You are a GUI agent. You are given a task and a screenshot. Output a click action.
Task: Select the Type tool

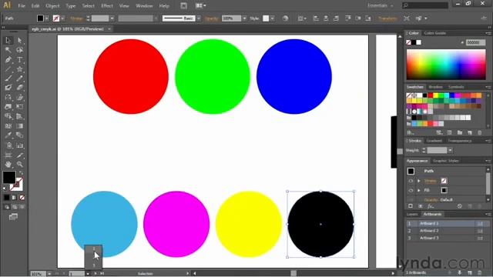[19, 59]
